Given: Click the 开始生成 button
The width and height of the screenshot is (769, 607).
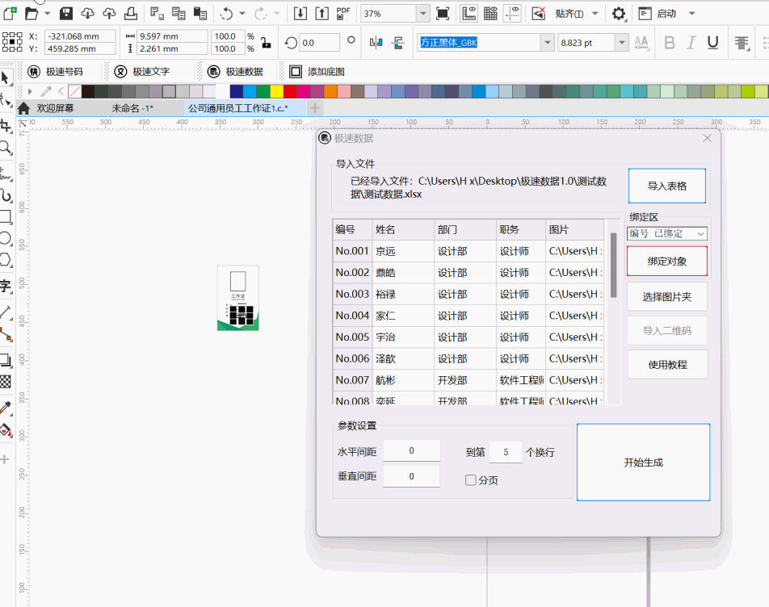Looking at the screenshot, I should point(644,463).
